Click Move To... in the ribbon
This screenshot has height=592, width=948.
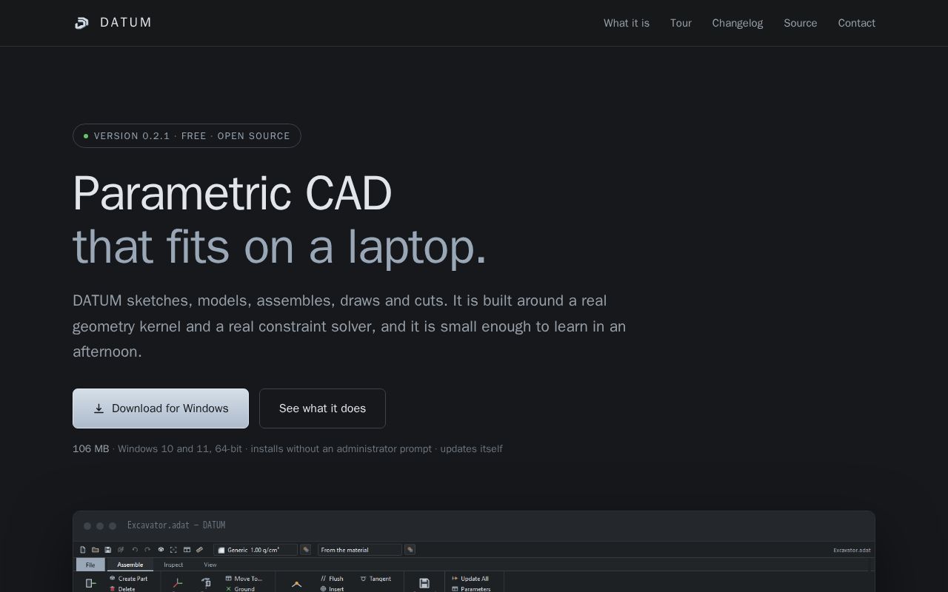244,579
